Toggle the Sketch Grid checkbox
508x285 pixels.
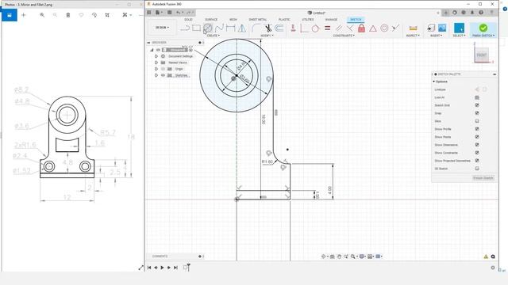tap(477, 105)
